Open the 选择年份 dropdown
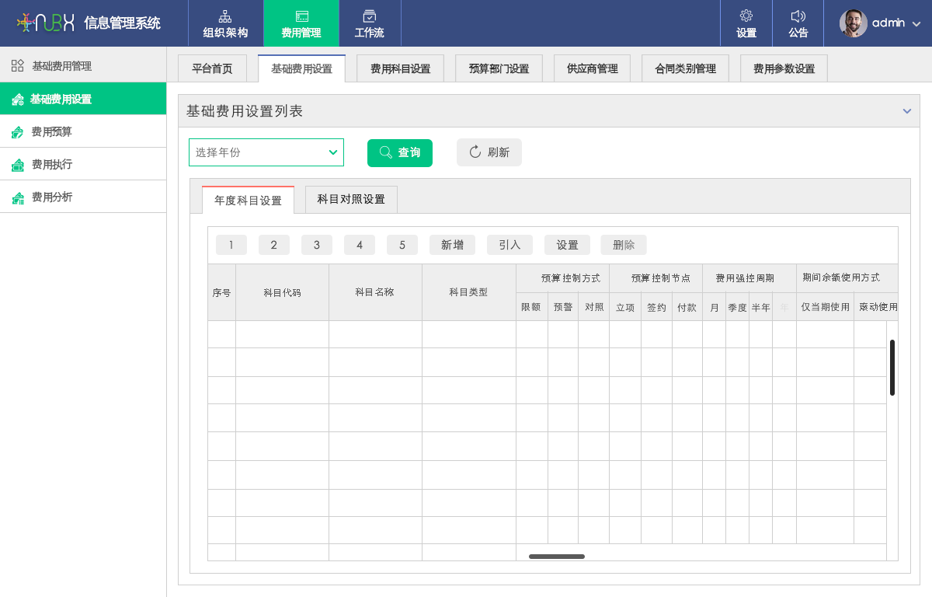Image resolution: width=932 pixels, height=597 pixels. (266, 152)
